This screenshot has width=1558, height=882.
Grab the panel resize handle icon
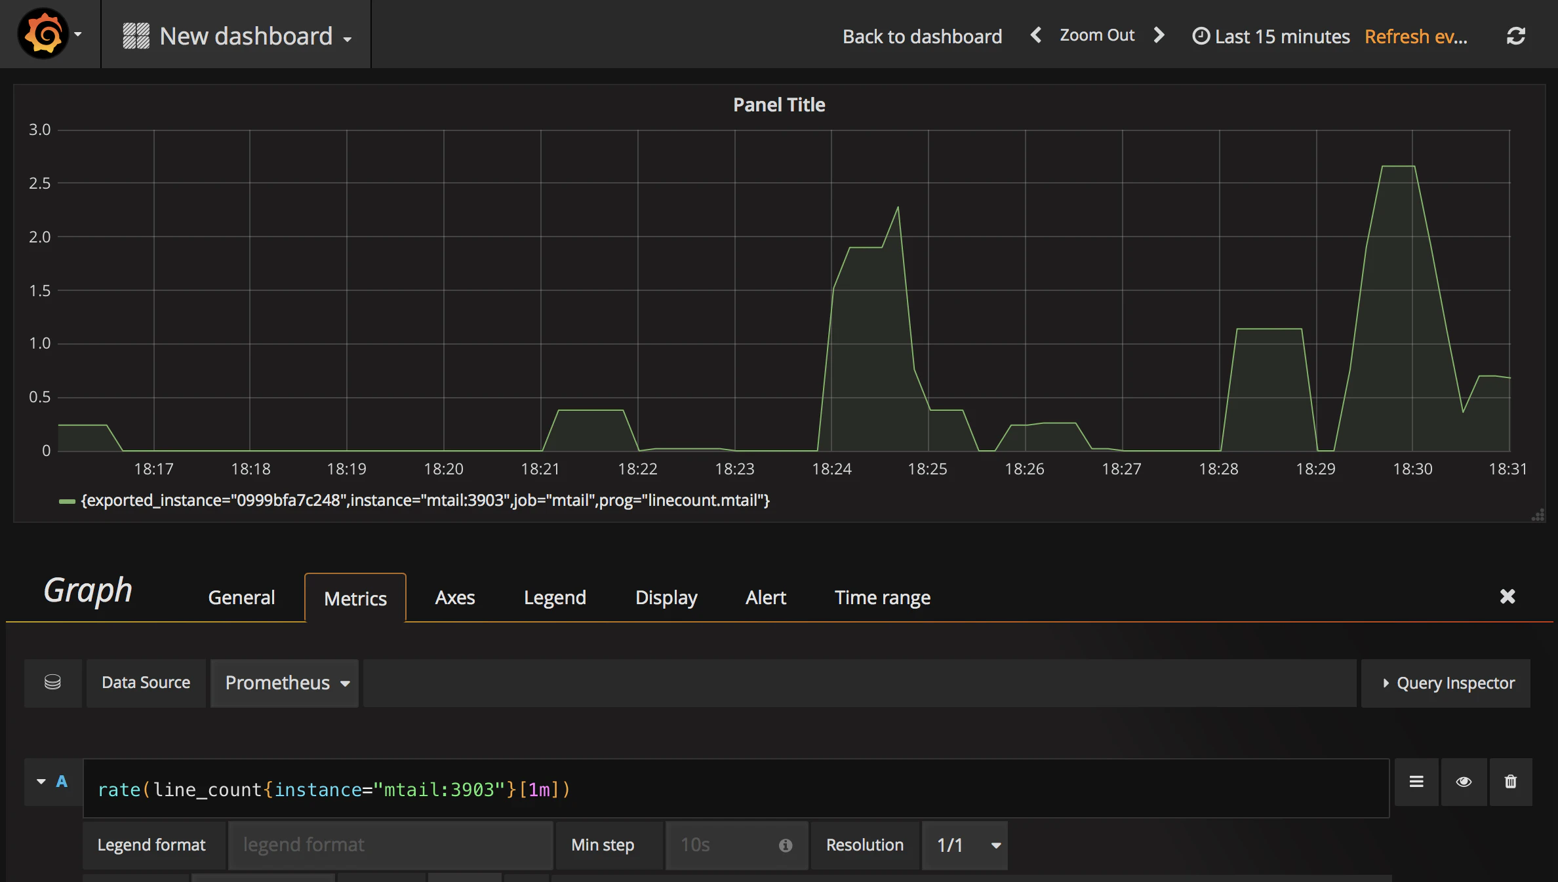click(1538, 515)
